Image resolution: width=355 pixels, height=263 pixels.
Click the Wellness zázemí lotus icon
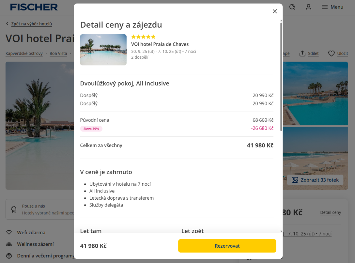point(9,244)
